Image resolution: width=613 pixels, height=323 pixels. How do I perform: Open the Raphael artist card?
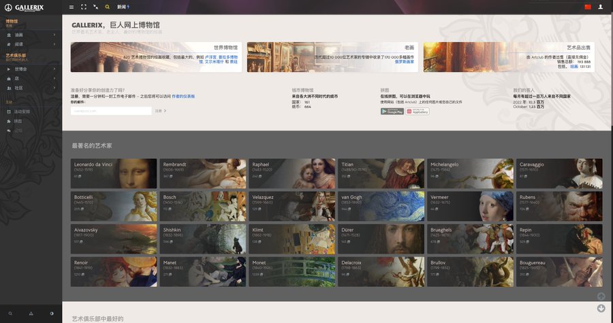292,173
